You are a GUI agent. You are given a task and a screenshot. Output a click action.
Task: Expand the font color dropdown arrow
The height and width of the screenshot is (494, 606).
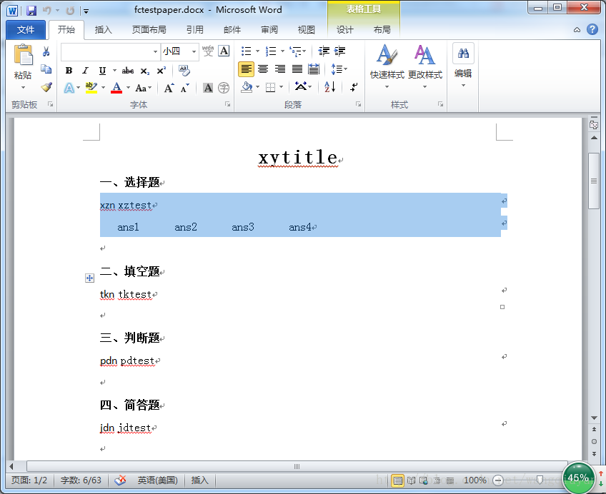coord(128,88)
